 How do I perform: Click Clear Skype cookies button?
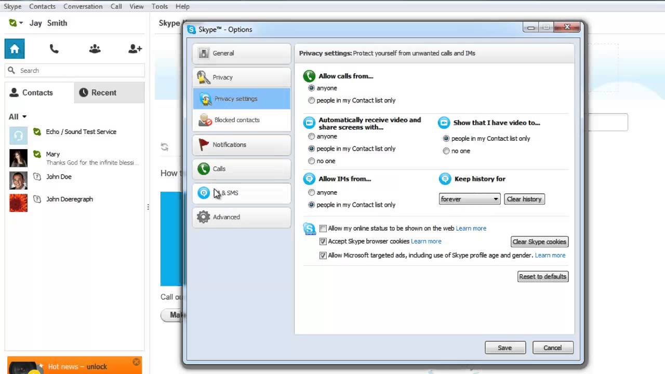tap(539, 242)
